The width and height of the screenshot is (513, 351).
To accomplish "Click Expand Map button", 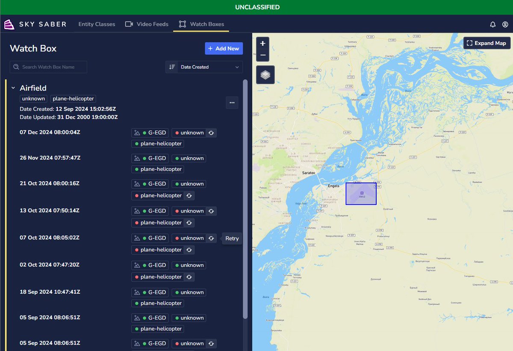I will tap(486, 43).
